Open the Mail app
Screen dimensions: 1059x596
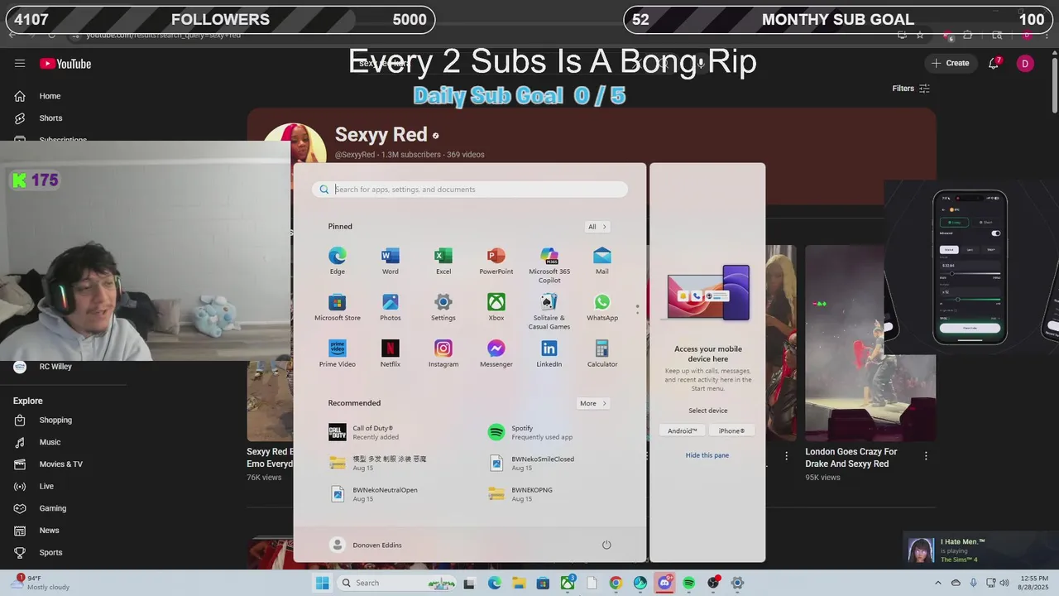click(602, 261)
